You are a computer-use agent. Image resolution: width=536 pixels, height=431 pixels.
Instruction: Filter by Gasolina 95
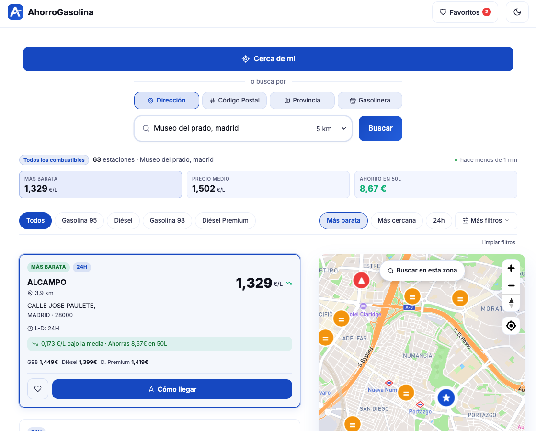(x=80, y=220)
